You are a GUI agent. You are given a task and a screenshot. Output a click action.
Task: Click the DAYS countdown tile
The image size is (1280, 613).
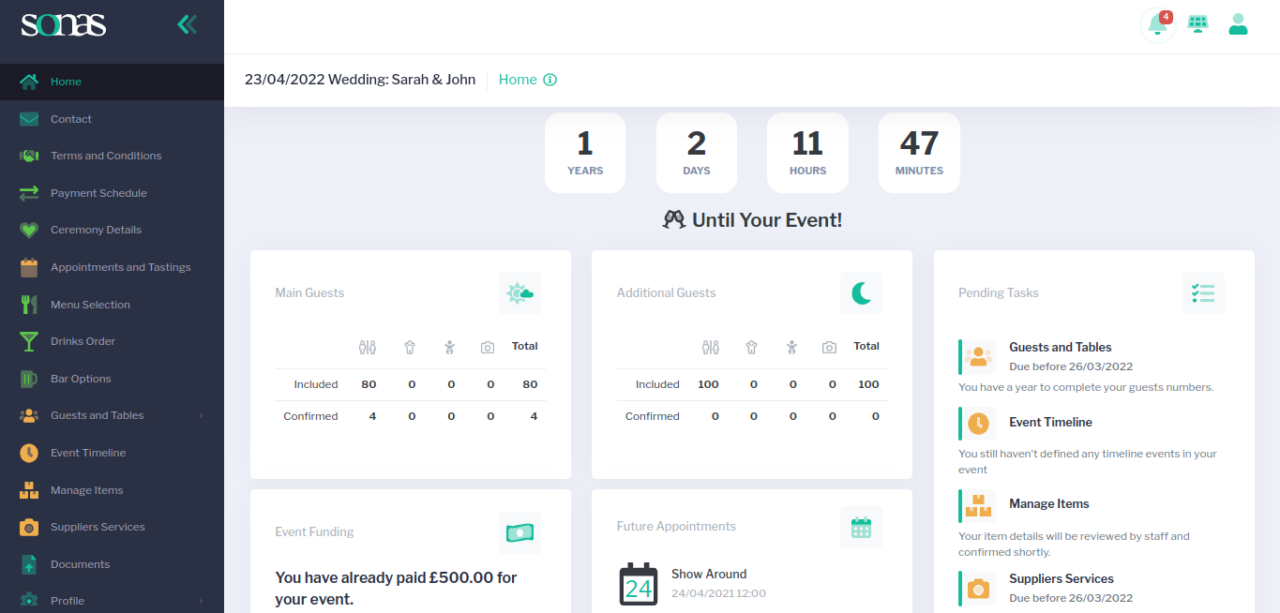[x=697, y=153]
